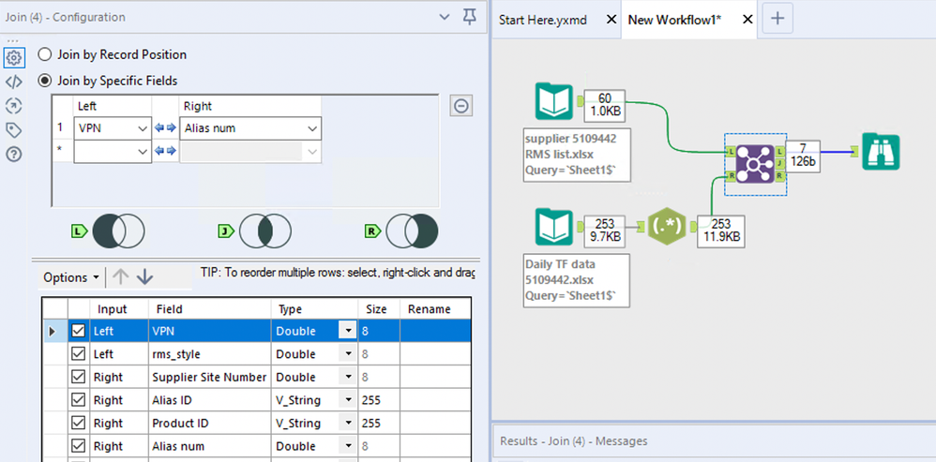Click the Results - Join (4) - Messages header
Image resolution: width=936 pixels, height=462 pixels.
[574, 441]
